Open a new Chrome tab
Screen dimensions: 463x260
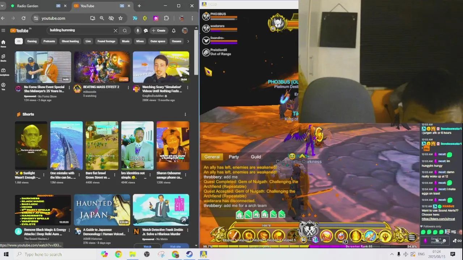click(139, 6)
